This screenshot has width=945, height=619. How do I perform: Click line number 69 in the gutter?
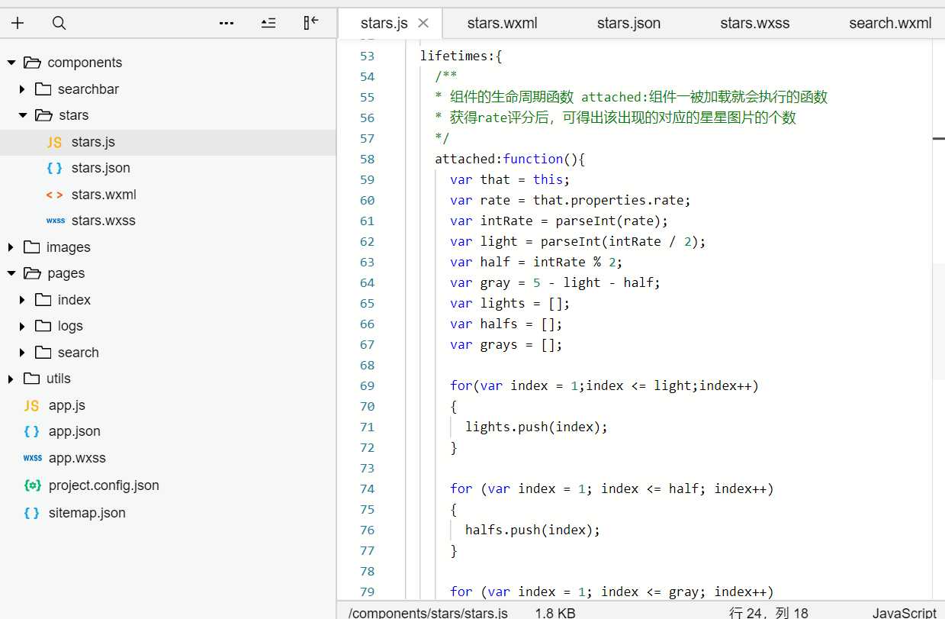pos(367,385)
